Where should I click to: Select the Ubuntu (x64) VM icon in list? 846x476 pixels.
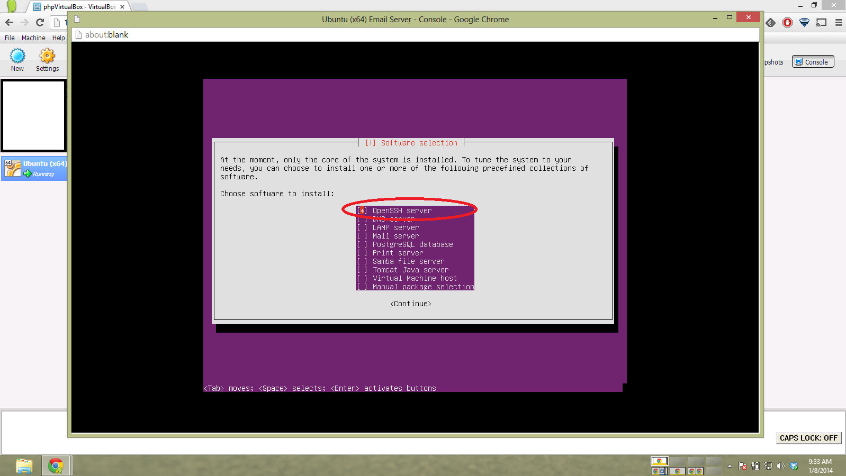pos(13,168)
